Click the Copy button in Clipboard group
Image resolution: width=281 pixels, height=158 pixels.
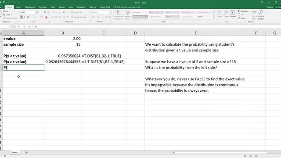point(7,14)
